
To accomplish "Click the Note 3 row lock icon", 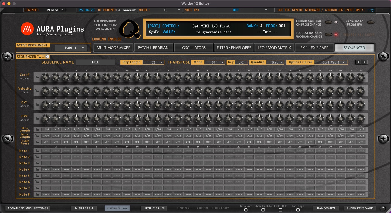I will click(37, 163).
